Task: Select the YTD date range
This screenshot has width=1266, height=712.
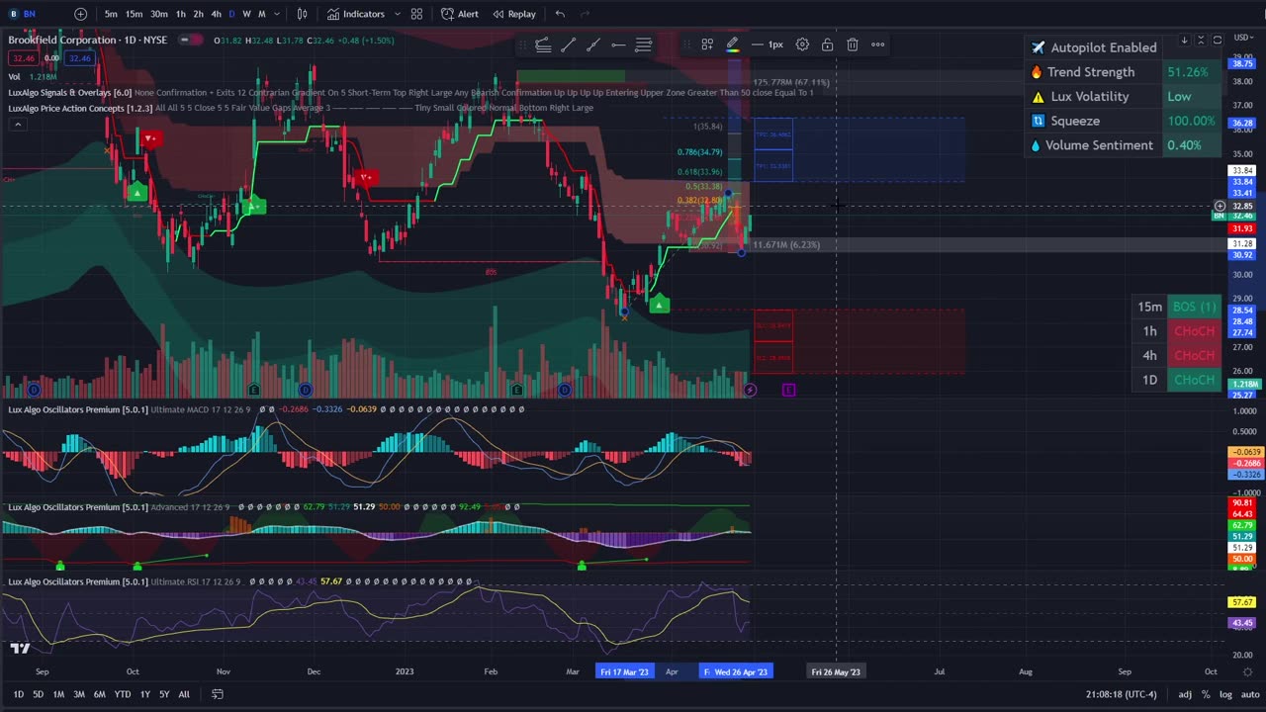Action: pyautogui.click(x=123, y=694)
